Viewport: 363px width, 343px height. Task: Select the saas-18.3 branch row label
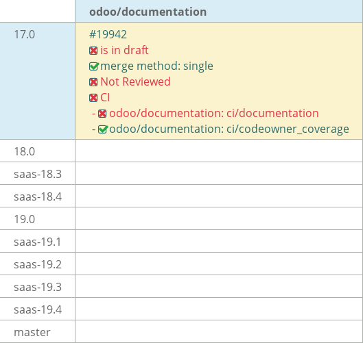pos(38,174)
